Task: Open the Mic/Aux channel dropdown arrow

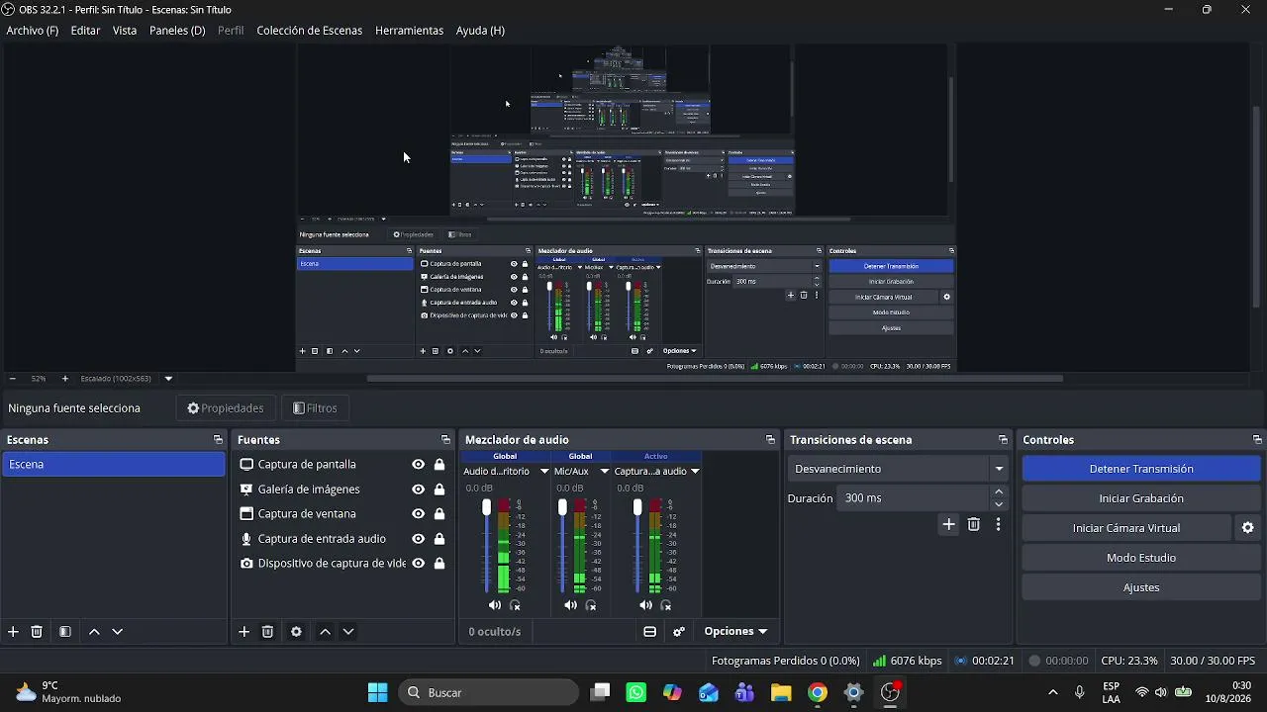Action: click(x=605, y=472)
